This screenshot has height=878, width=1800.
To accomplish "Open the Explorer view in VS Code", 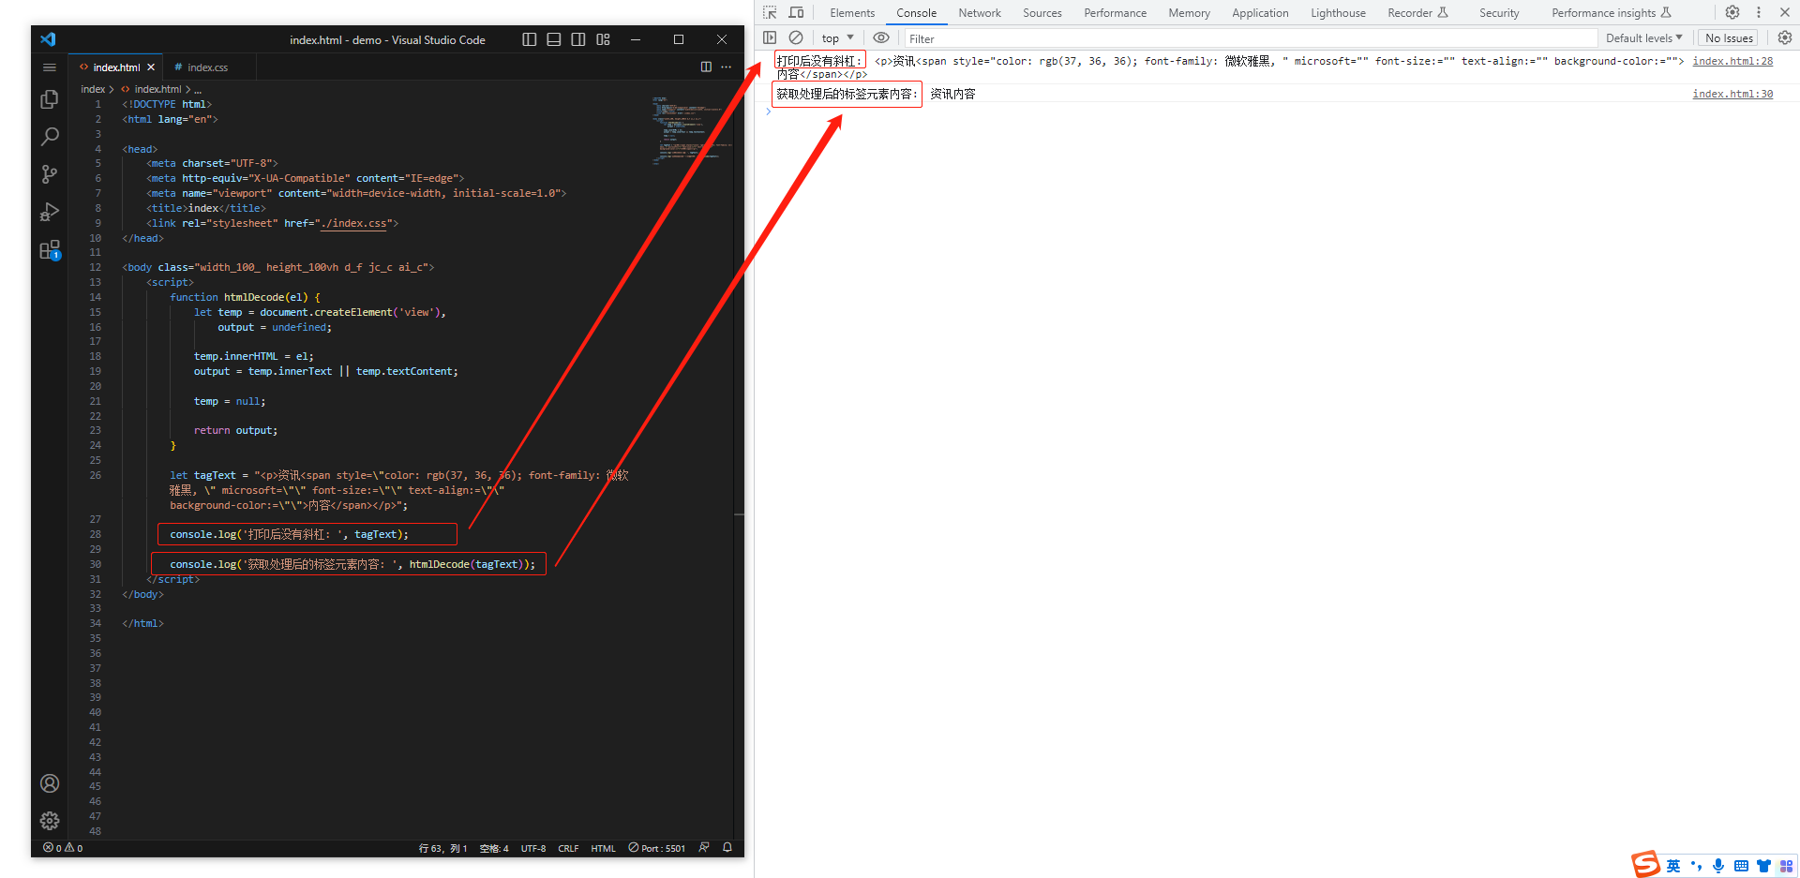I will coord(50,99).
